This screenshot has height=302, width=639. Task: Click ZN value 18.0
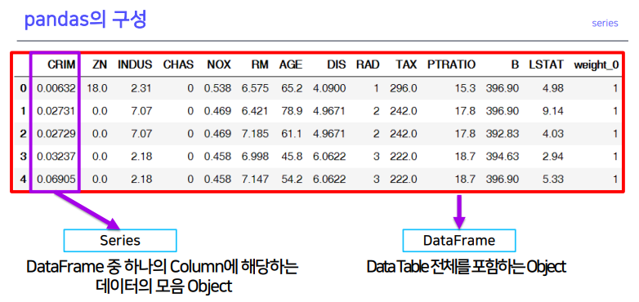[97, 88]
